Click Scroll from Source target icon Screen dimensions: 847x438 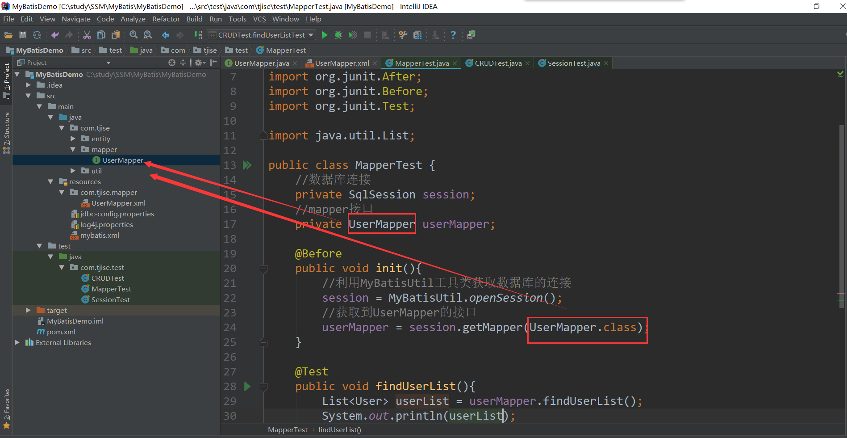coord(172,63)
